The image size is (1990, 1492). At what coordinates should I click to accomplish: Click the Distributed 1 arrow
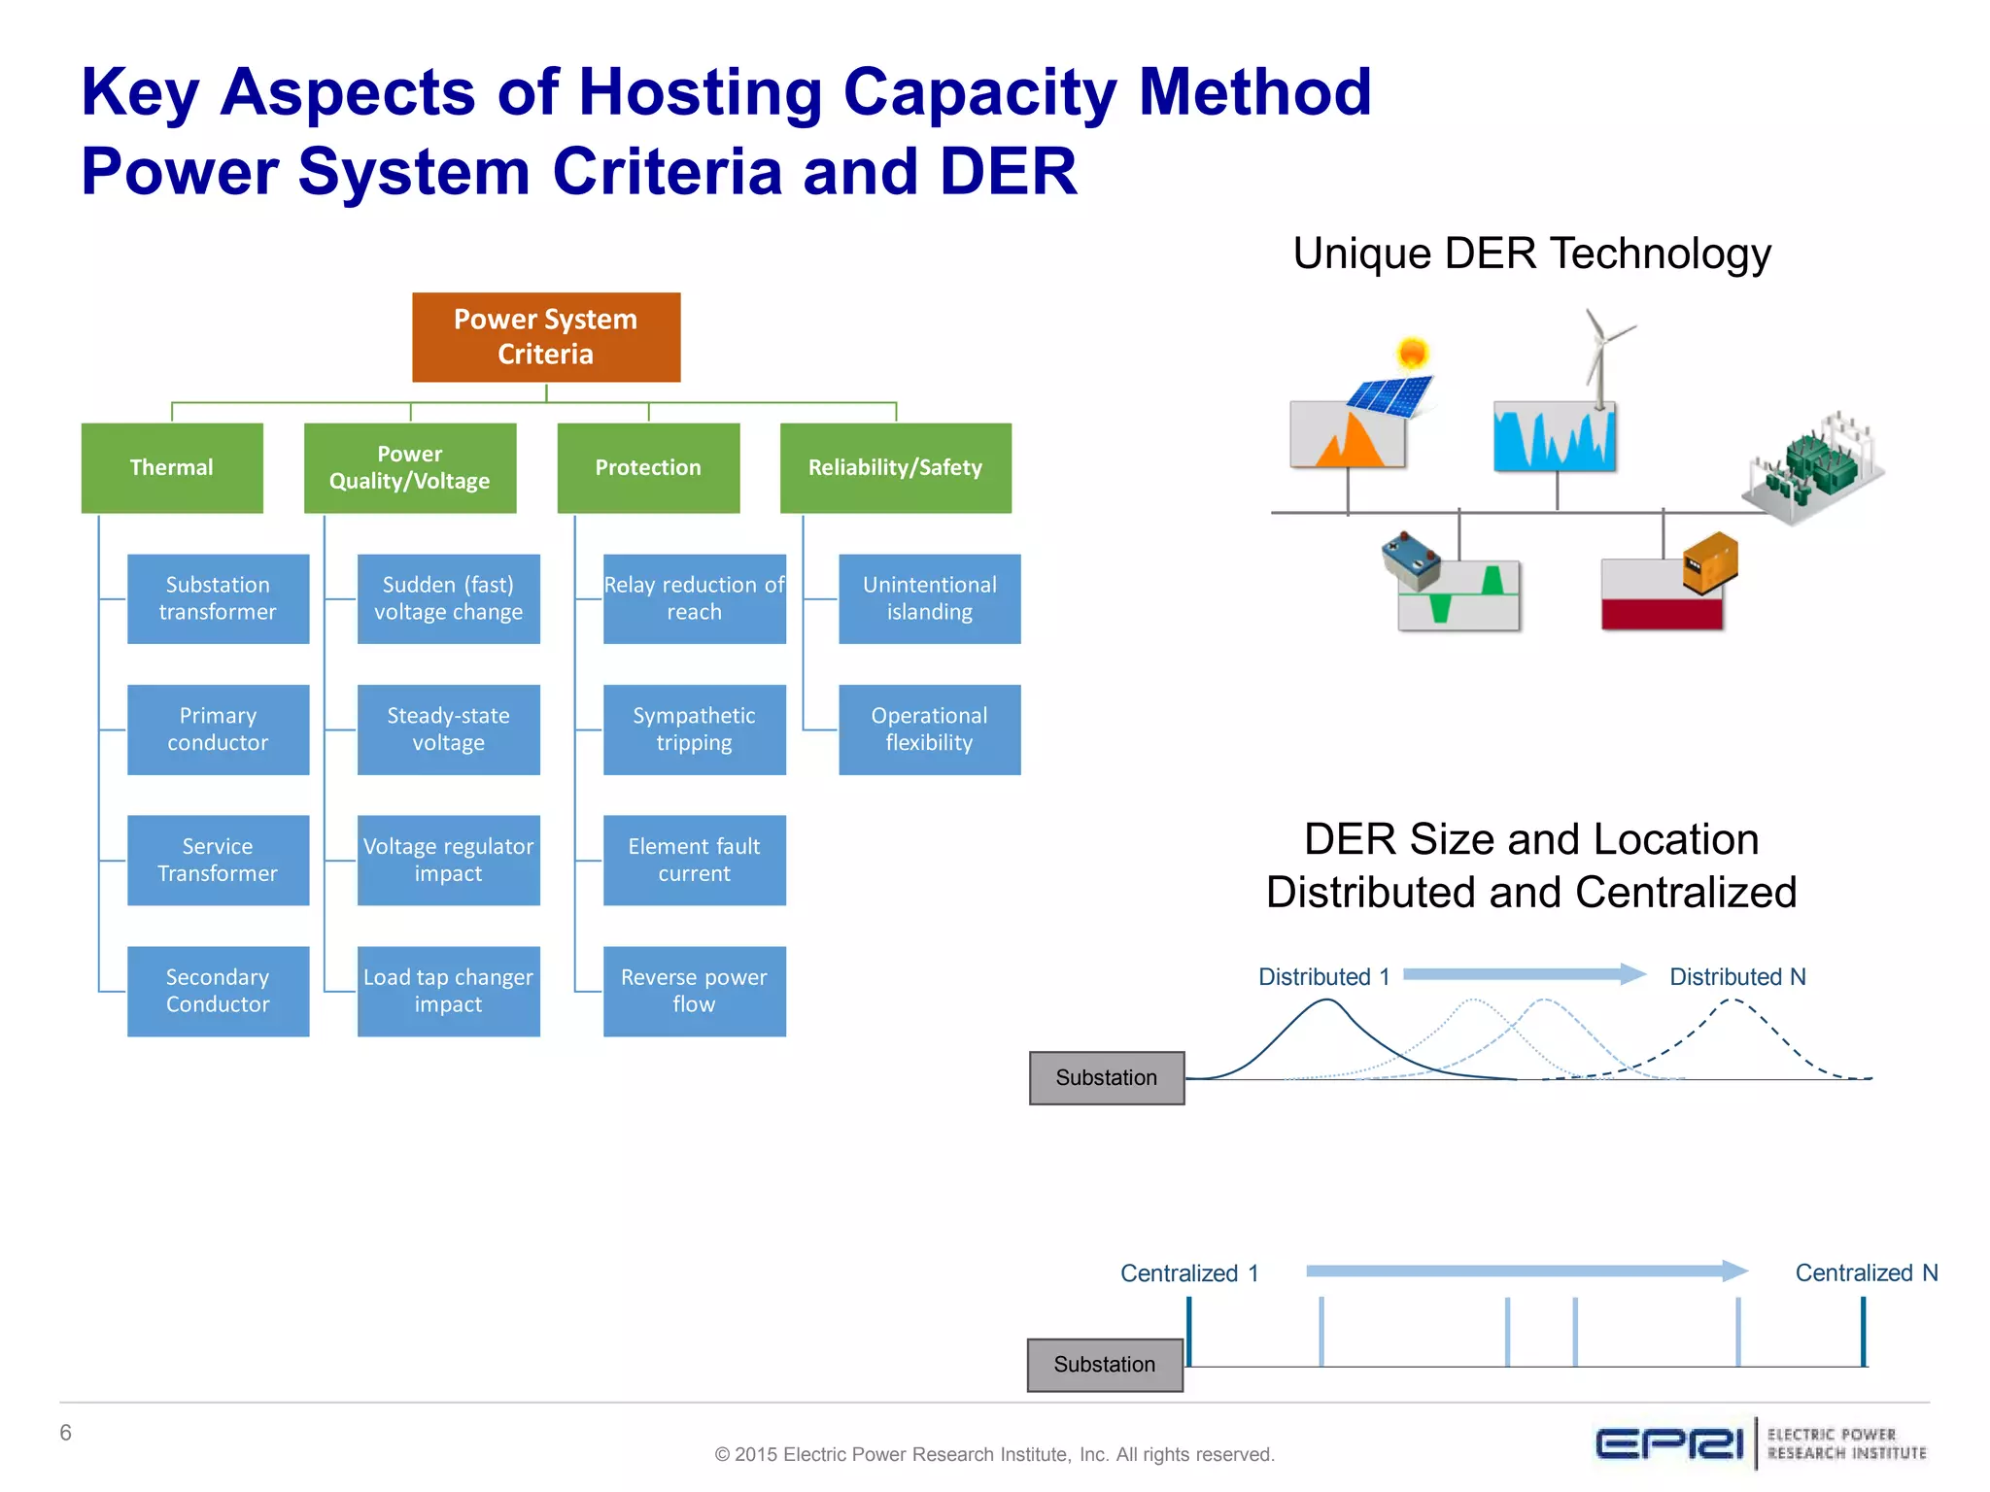pyautogui.click(x=1524, y=974)
